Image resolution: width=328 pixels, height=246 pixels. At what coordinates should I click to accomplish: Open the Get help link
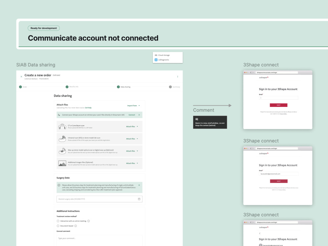tap(88, 108)
